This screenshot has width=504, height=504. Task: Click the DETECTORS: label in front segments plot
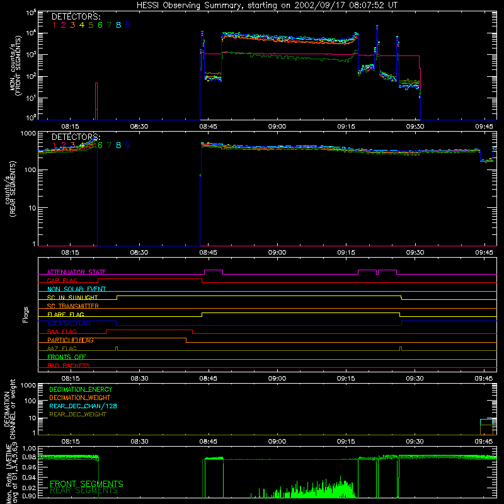[76, 16]
